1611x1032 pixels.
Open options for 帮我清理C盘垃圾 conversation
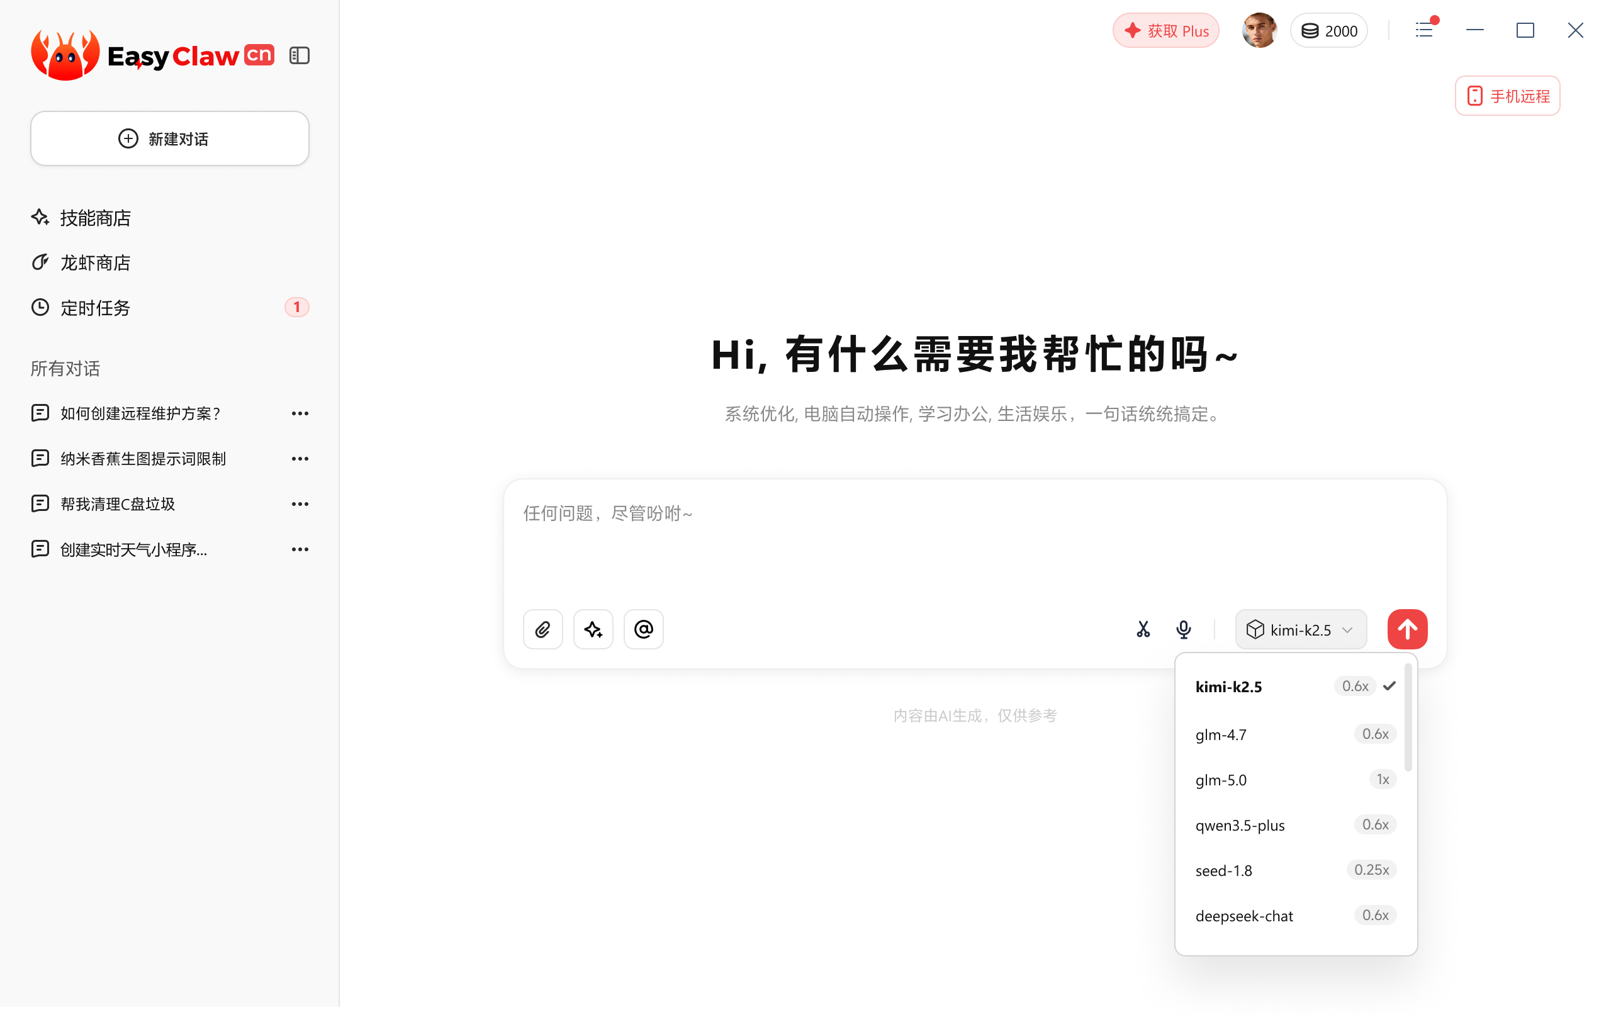tap(300, 504)
